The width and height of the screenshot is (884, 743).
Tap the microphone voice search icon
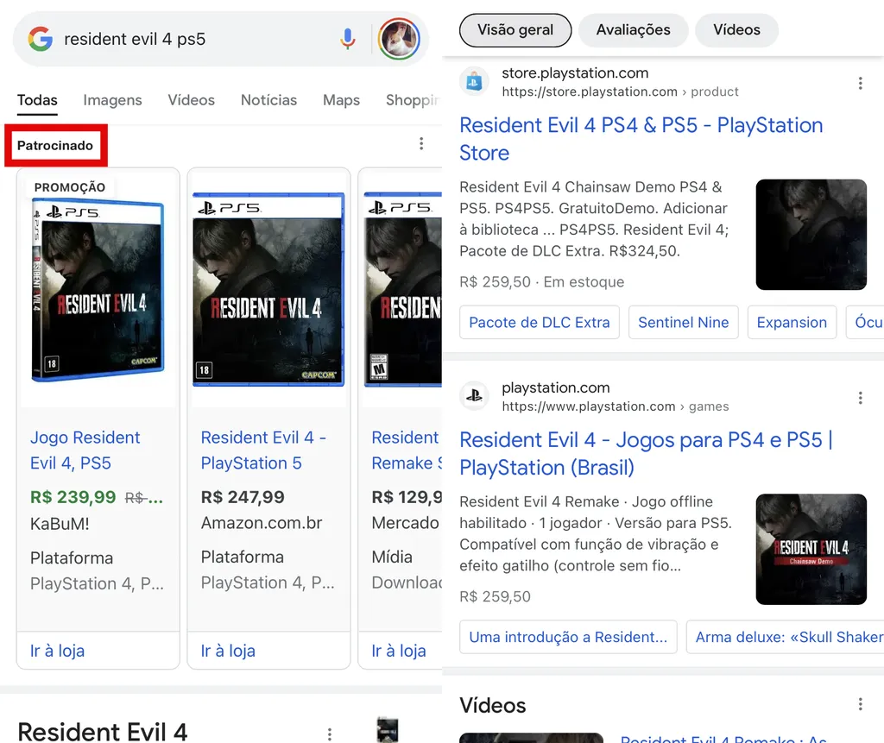pyautogui.click(x=348, y=39)
